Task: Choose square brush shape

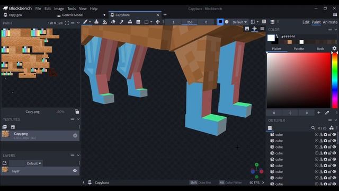Action: click(220, 22)
